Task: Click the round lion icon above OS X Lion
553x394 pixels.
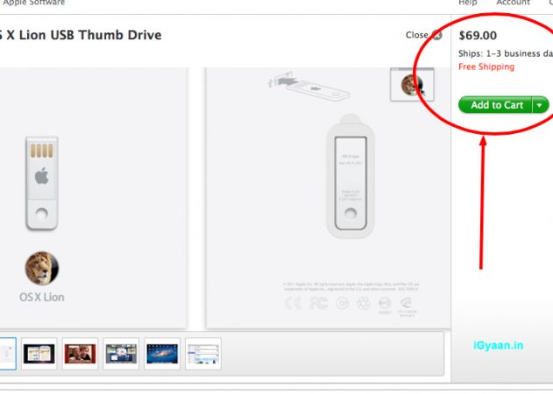Action: point(41,268)
